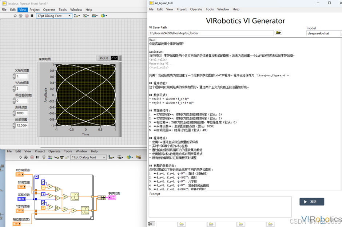The image size is (342, 227).
Task: Open Operate menu in front panel window
Action: point(49,9)
